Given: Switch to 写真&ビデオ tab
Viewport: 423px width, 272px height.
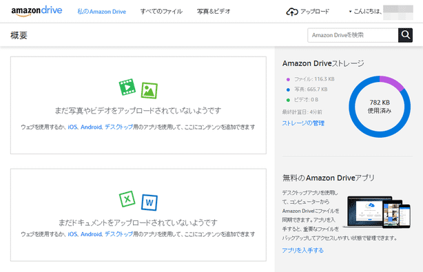Looking at the screenshot, I should point(214,12).
